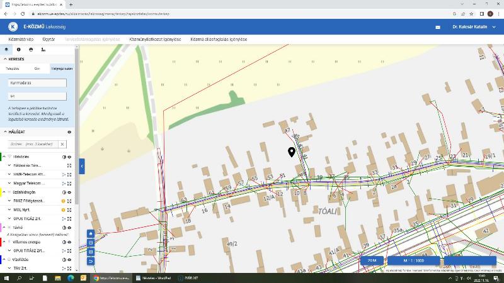The image size is (504, 283).
Task: Open the messages envelope icon in header
Action: point(438,27)
